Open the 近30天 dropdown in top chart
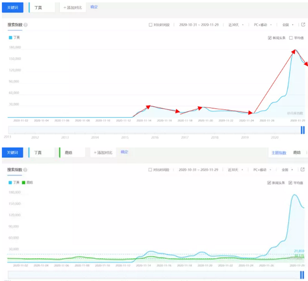 point(236,25)
